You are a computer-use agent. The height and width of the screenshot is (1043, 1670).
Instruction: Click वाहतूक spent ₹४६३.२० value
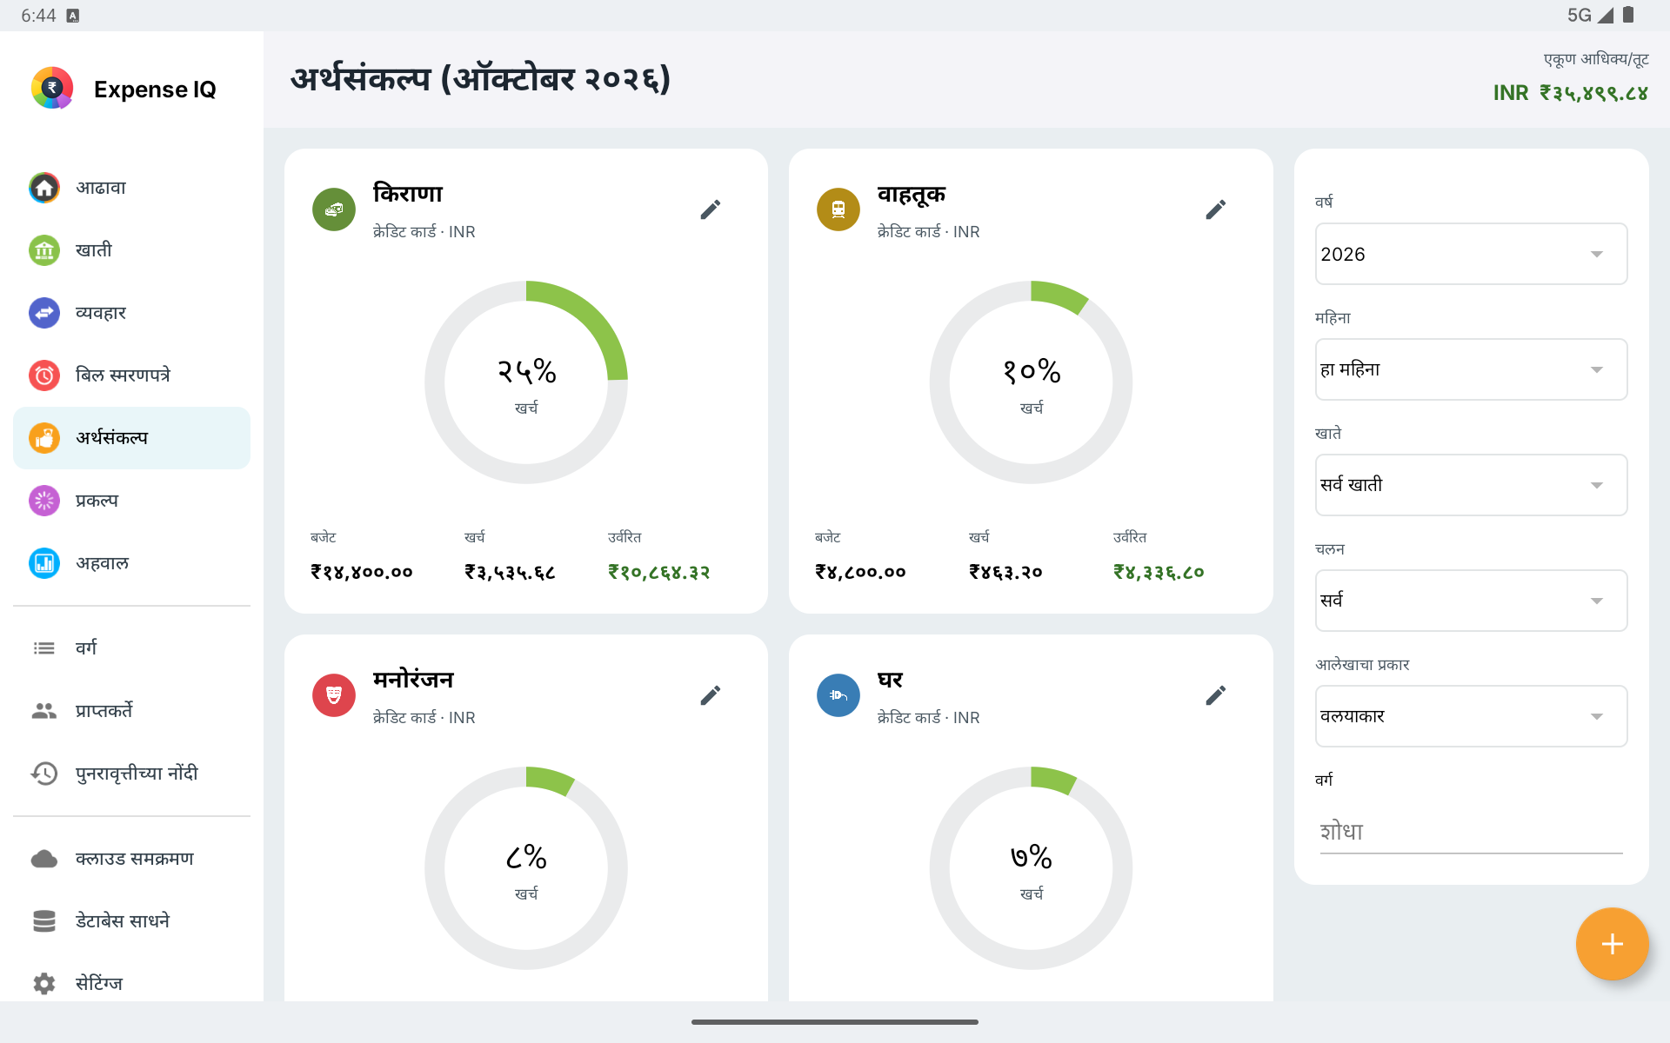(x=1005, y=572)
